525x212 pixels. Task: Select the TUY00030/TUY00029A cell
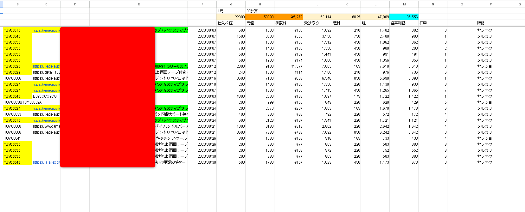click(x=23, y=102)
